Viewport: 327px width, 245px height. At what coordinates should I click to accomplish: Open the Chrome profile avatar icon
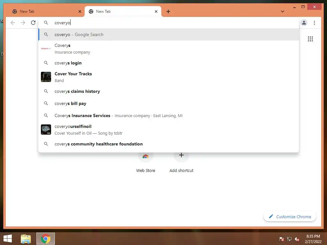[304, 23]
